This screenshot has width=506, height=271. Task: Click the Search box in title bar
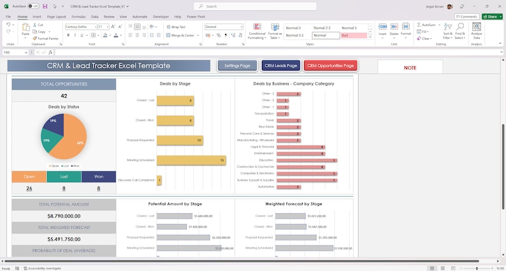255,6
